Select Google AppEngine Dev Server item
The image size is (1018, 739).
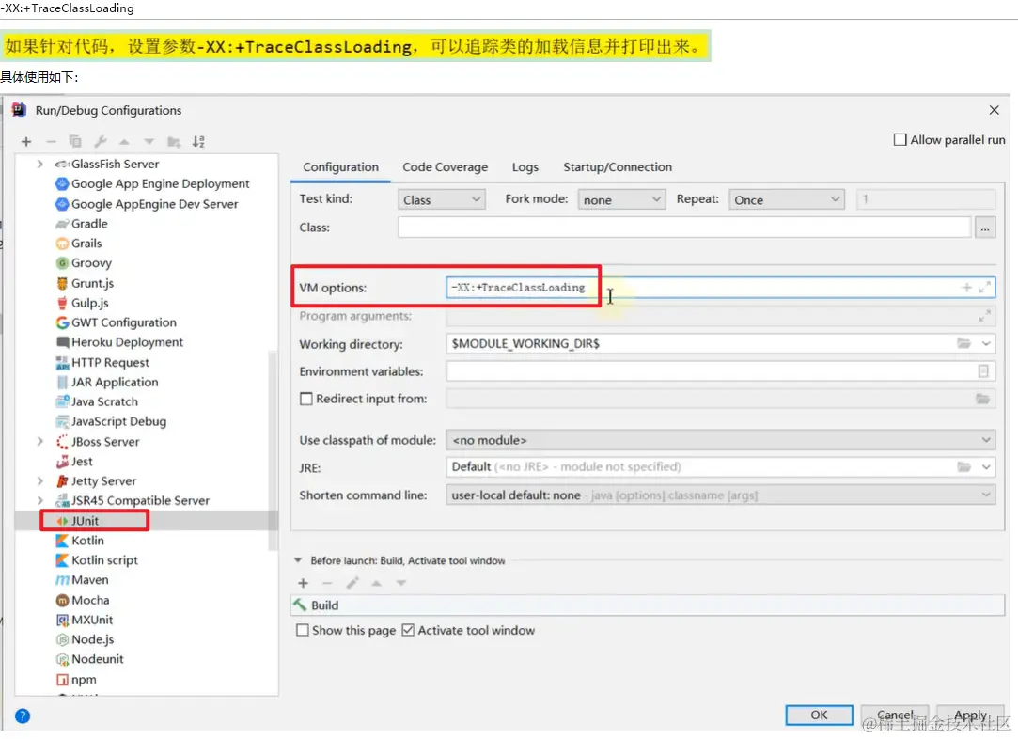[154, 204]
